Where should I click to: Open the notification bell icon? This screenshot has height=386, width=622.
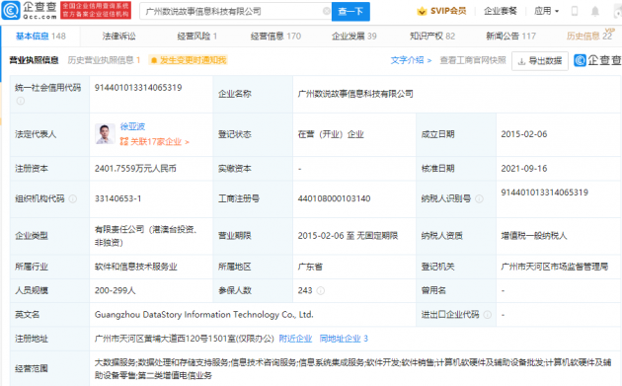[x=595, y=11]
